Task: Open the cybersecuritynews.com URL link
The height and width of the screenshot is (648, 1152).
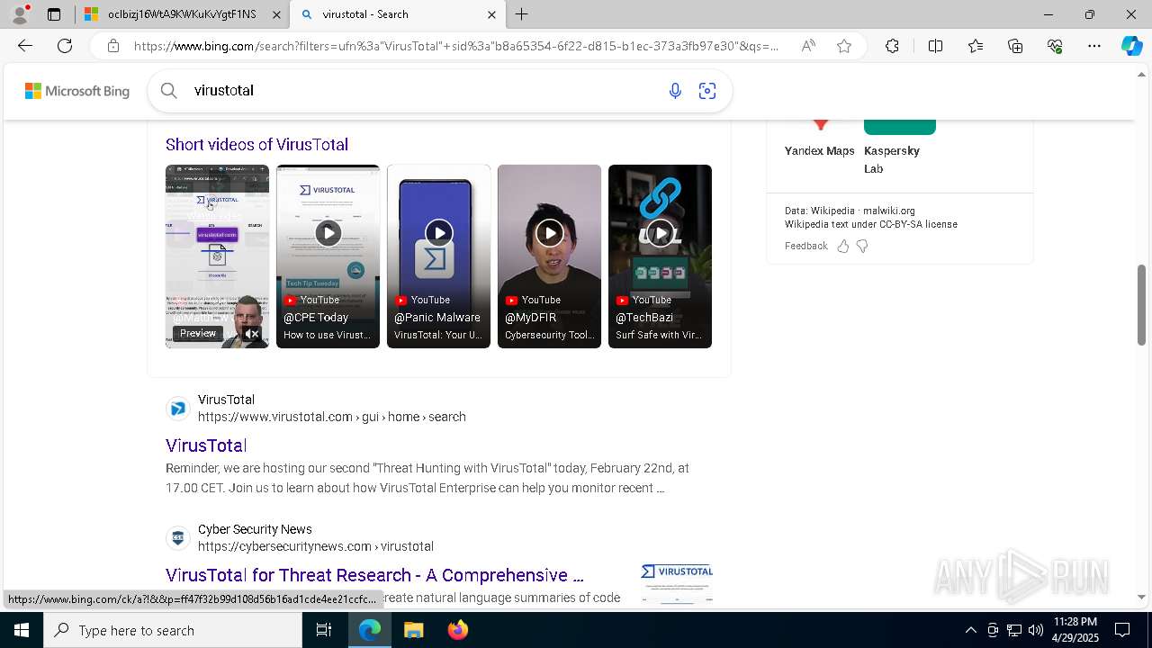Action: point(316,546)
